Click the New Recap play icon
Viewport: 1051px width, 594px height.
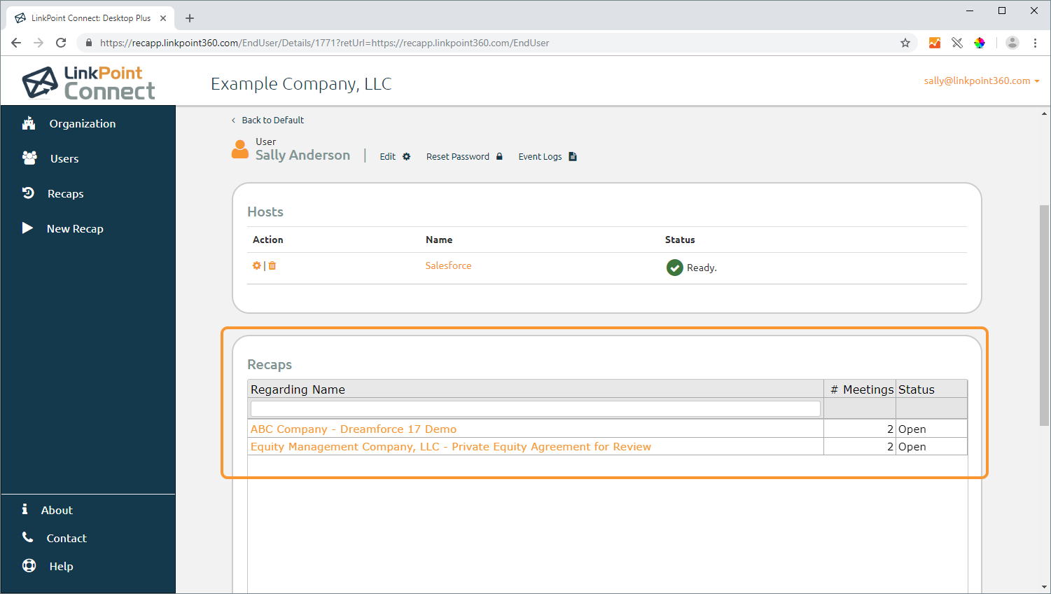click(27, 228)
